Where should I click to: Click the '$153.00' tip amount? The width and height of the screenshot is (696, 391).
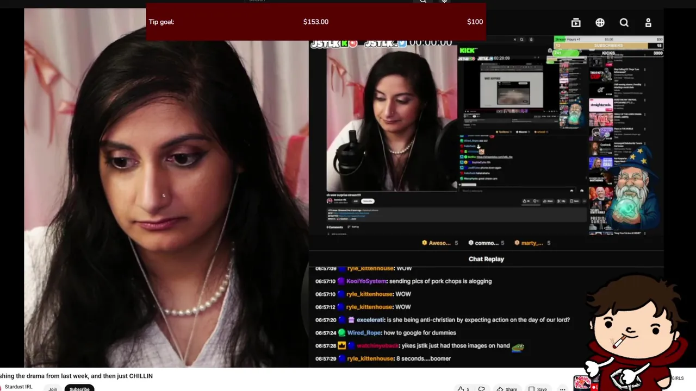(316, 22)
